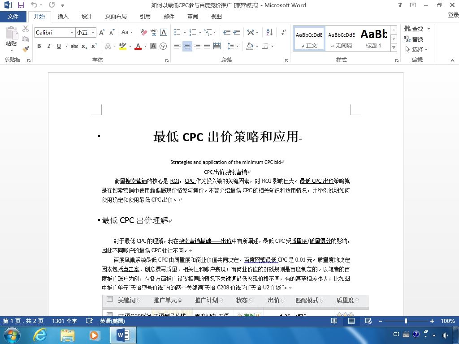Apply strikethrough formatting
Viewport: 459px width, 344px height.
pyautogui.click(x=74, y=46)
